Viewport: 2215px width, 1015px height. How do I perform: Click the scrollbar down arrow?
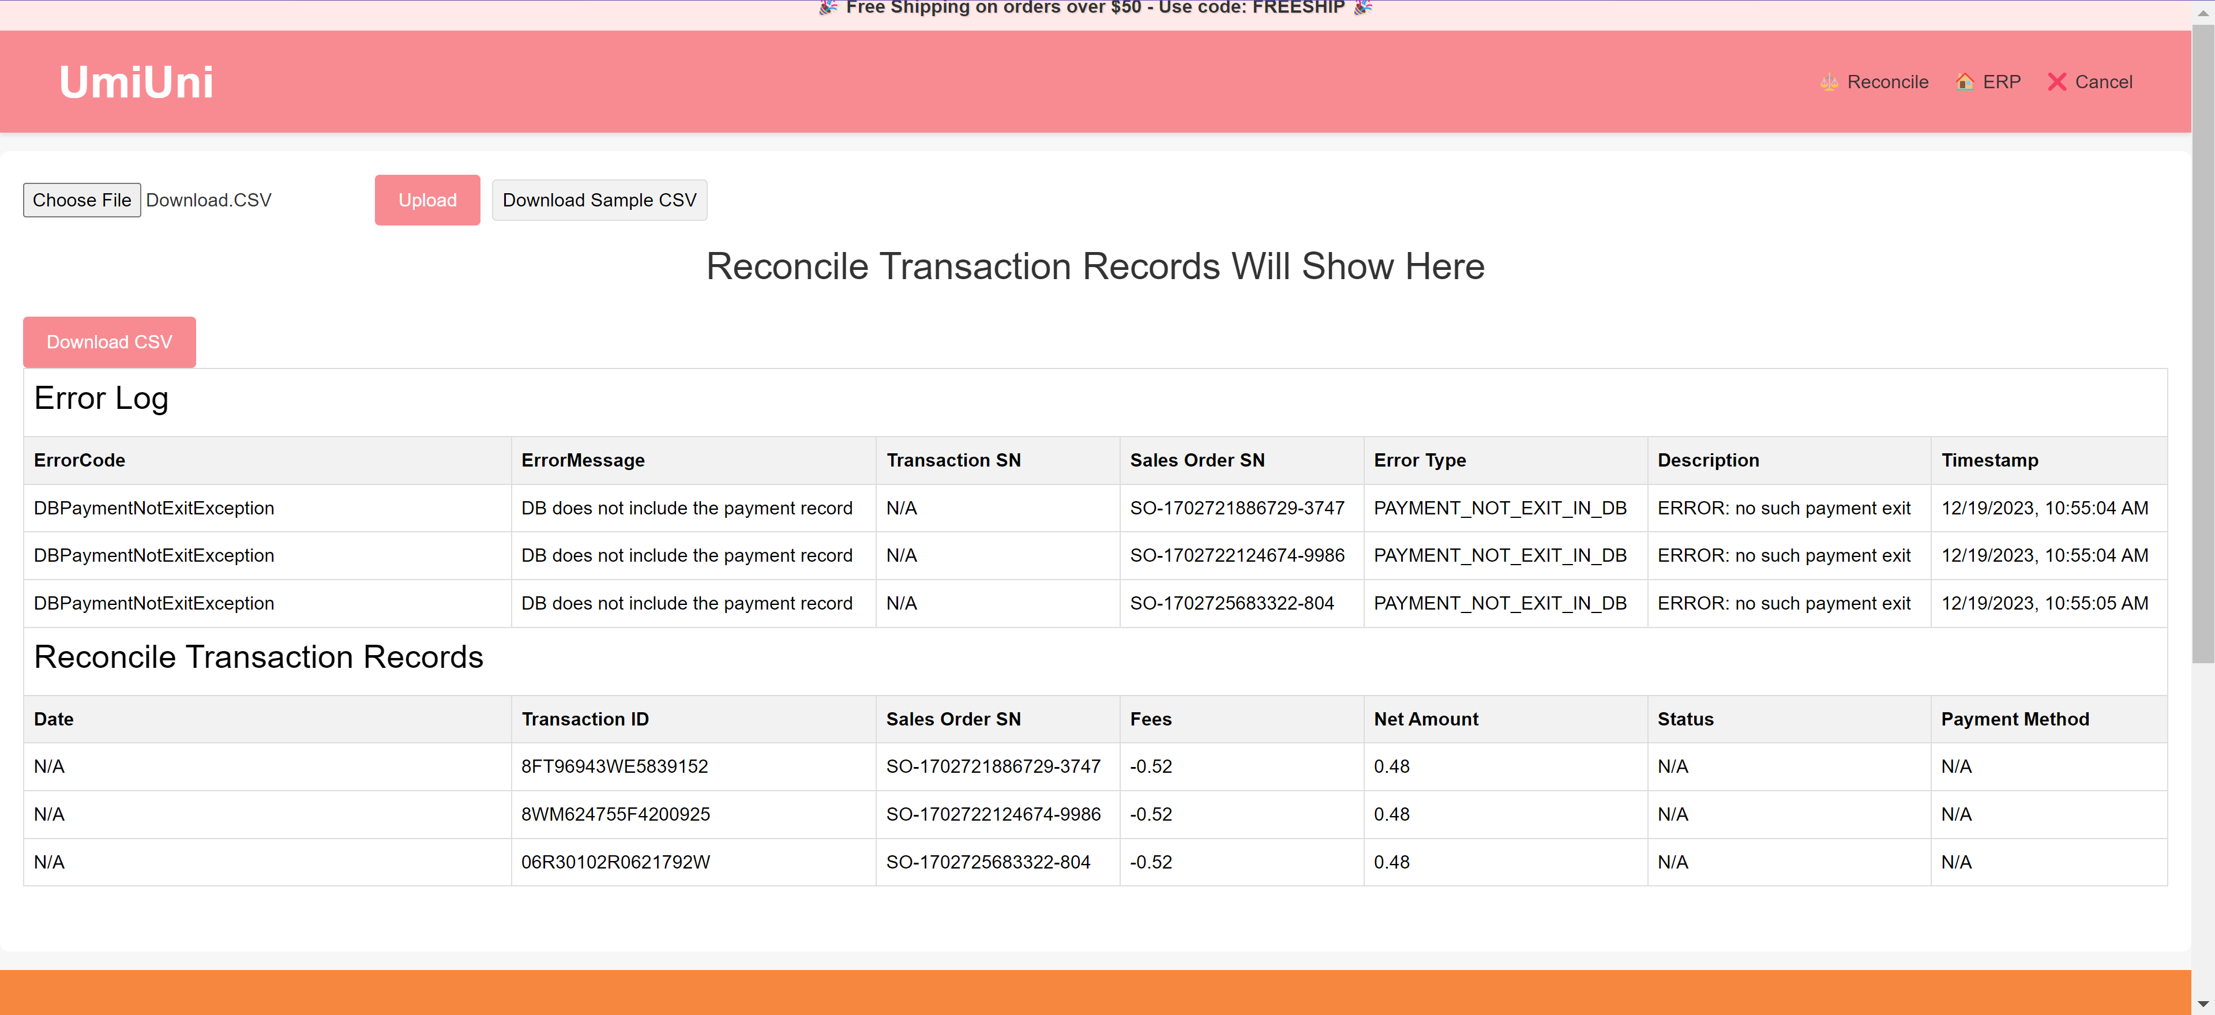(2202, 1004)
